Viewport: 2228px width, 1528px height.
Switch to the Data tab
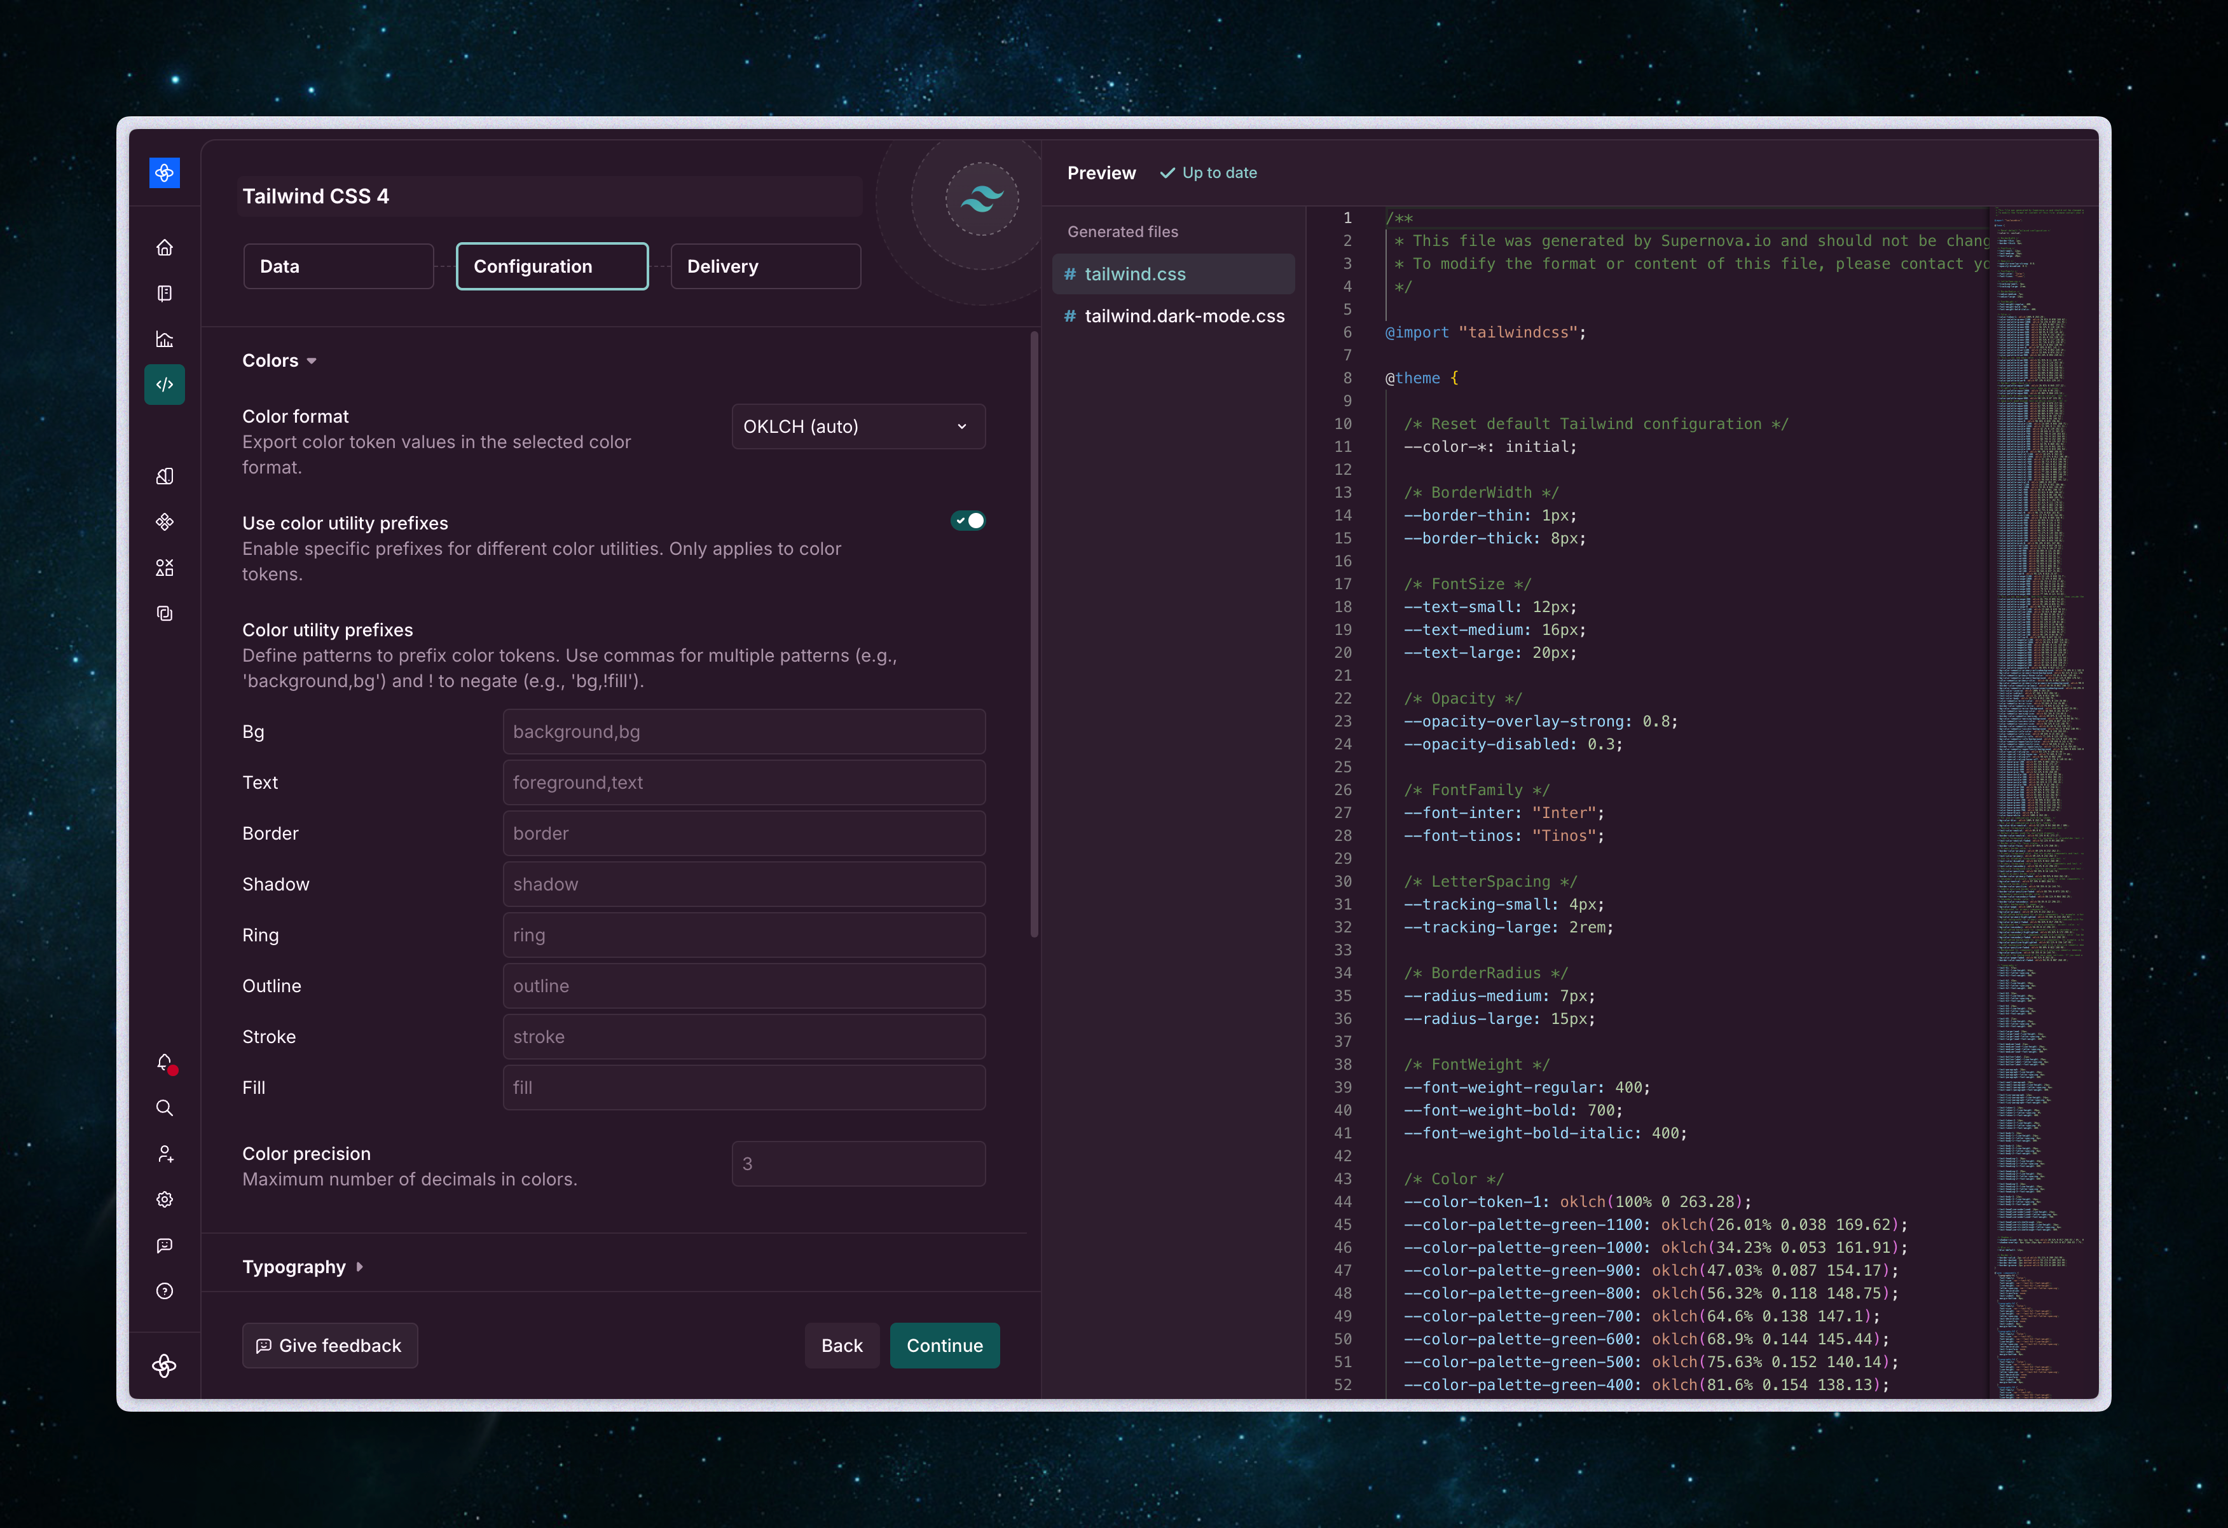click(338, 266)
